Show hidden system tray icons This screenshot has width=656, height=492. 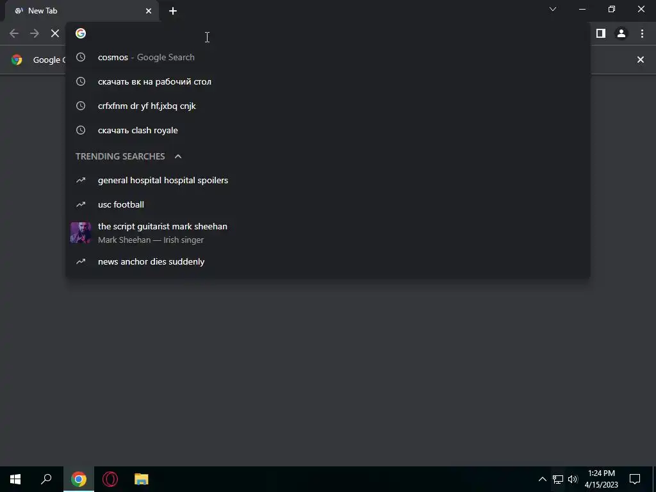[x=542, y=479]
